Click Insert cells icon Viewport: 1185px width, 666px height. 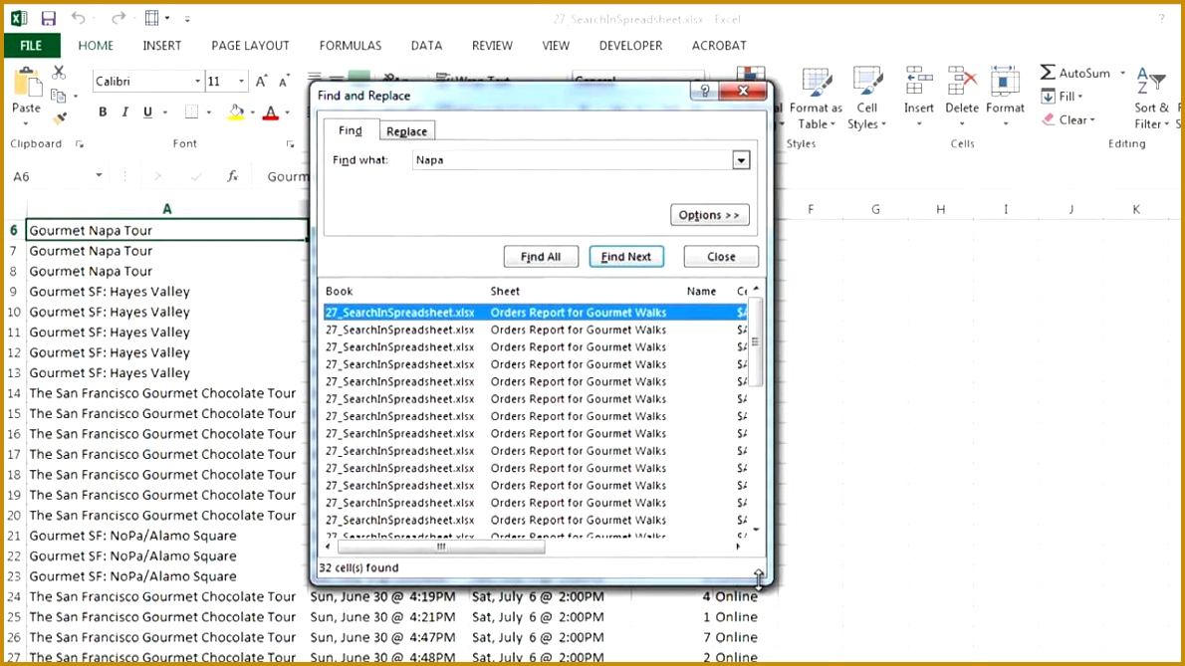point(919,82)
